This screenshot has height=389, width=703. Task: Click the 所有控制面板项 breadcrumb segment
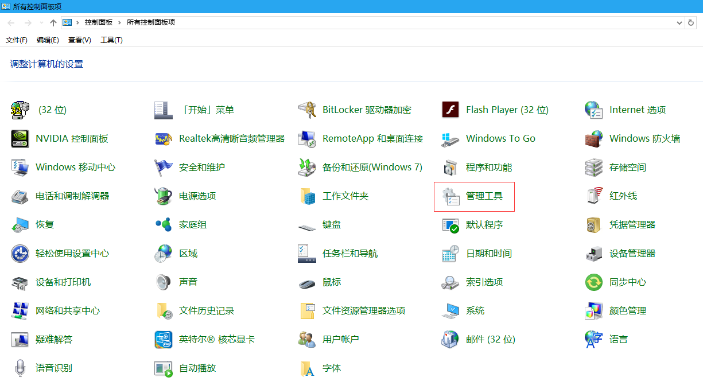click(151, 22)
